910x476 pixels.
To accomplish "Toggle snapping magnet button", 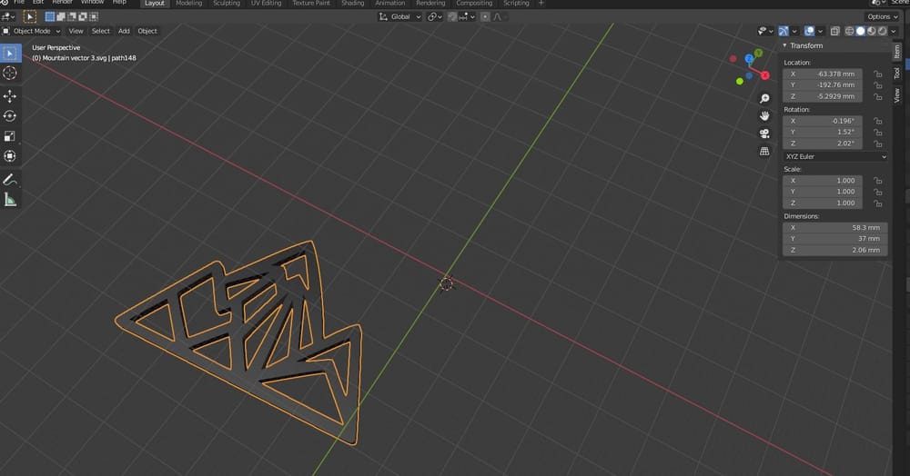I will click(452, 16).
